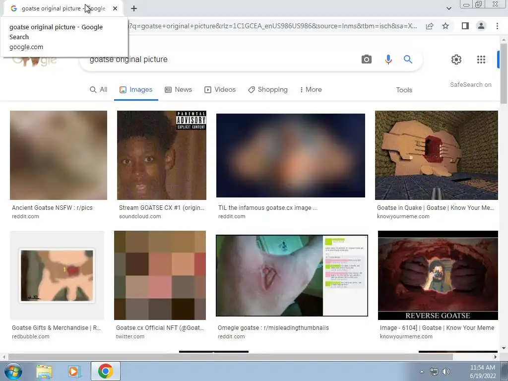Viewport: 508px width, 381px height.
Task: Open the Google apps grid icon
Action: point(481,60)
